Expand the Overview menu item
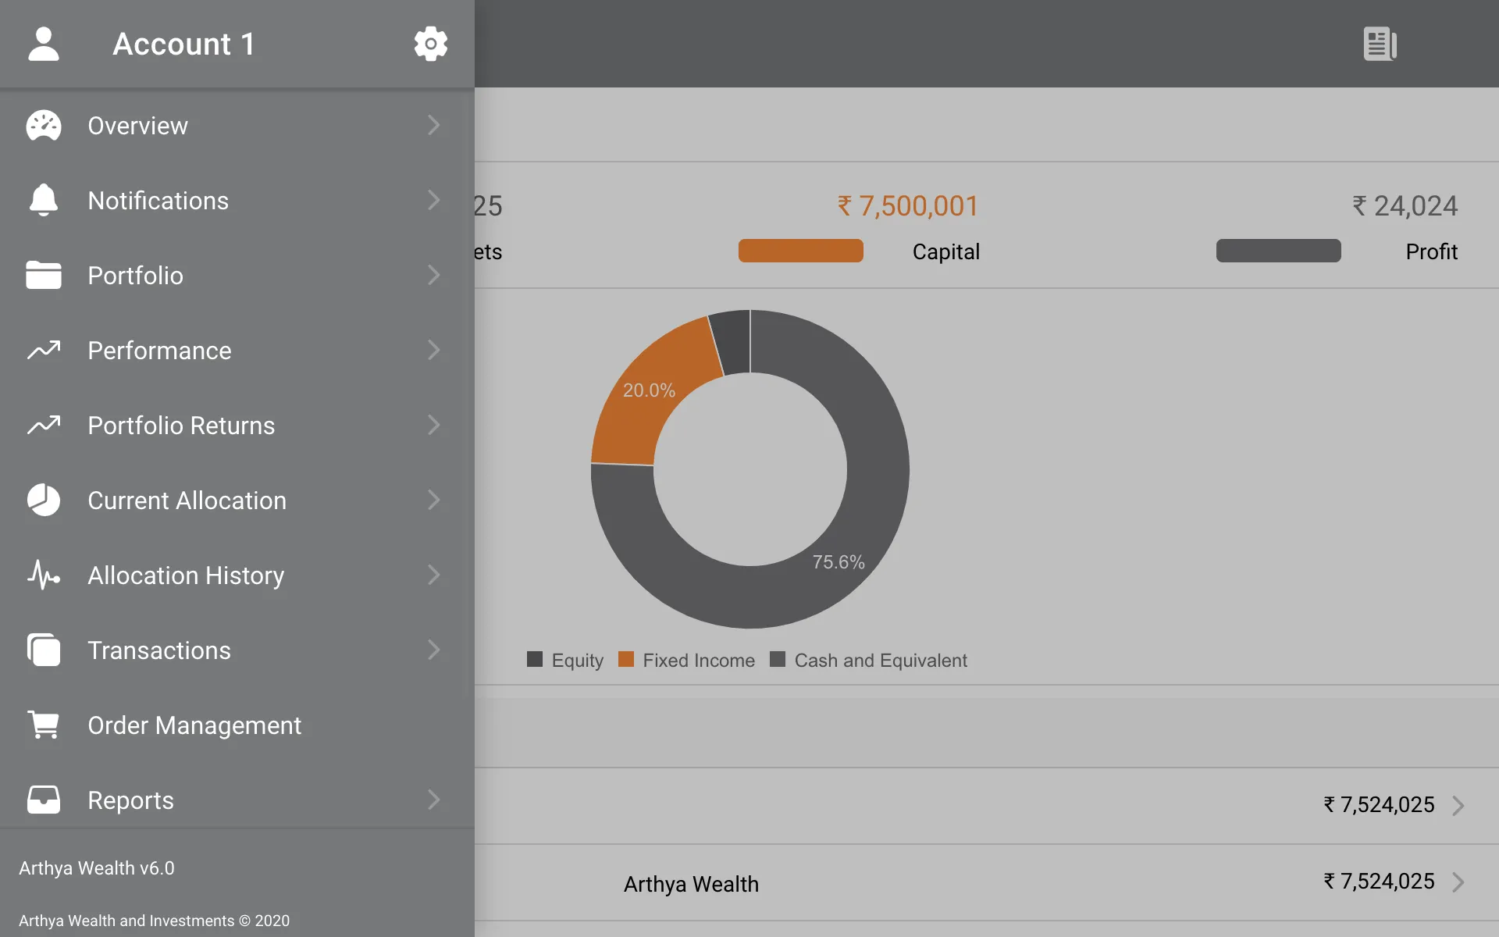Viewport: 1499px width, 937px height. (431, 123)
